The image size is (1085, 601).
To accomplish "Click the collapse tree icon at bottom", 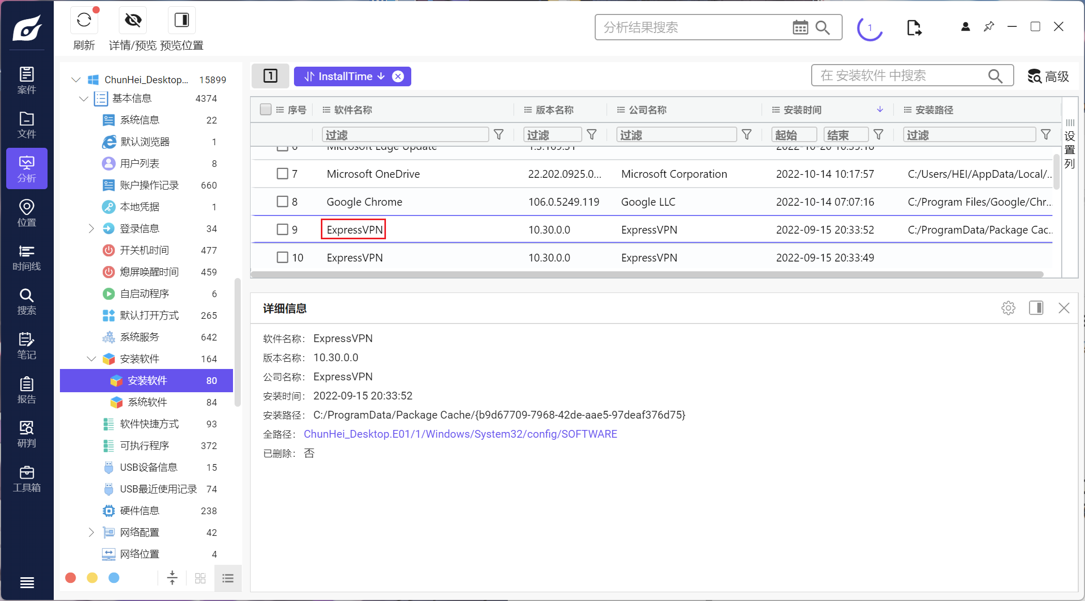I will pos(173,578).
